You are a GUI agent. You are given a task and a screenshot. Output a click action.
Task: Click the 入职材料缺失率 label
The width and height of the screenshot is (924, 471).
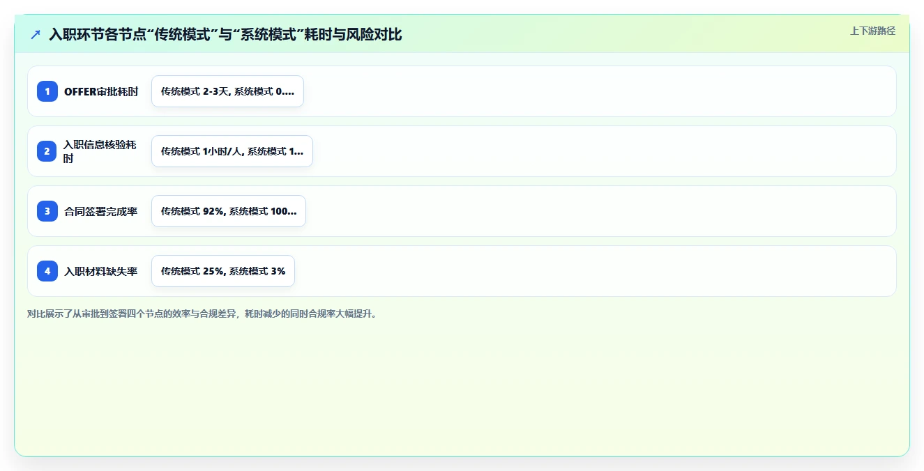coord(101,271)
